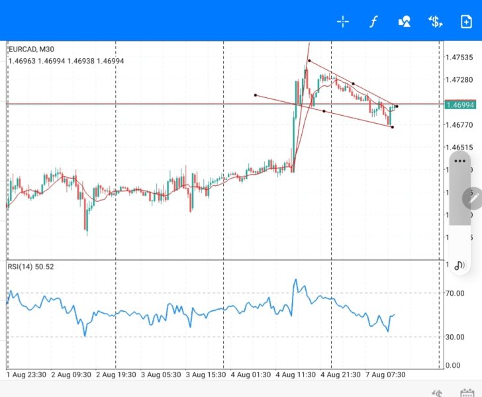This screenshot has height=397, width=482.
Task: Tap the 4 Aug 21:30 time label
Action: (340, 375)
